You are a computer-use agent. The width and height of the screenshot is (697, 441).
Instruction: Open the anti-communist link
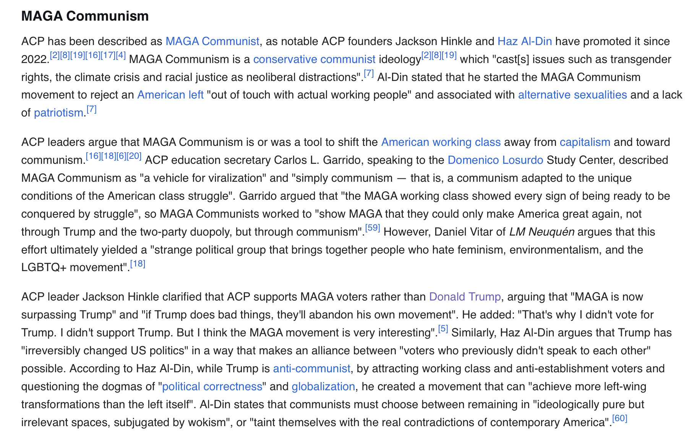(311, 368)
